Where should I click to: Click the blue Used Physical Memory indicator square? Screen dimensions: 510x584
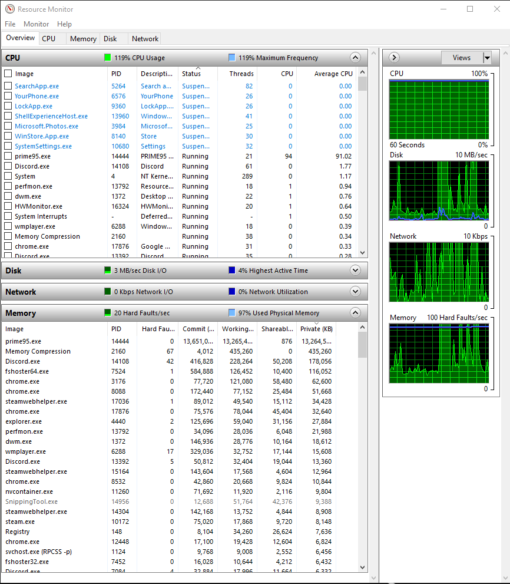pos(232,313)
